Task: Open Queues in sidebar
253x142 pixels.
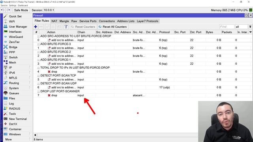Action: tap(14, 93)
